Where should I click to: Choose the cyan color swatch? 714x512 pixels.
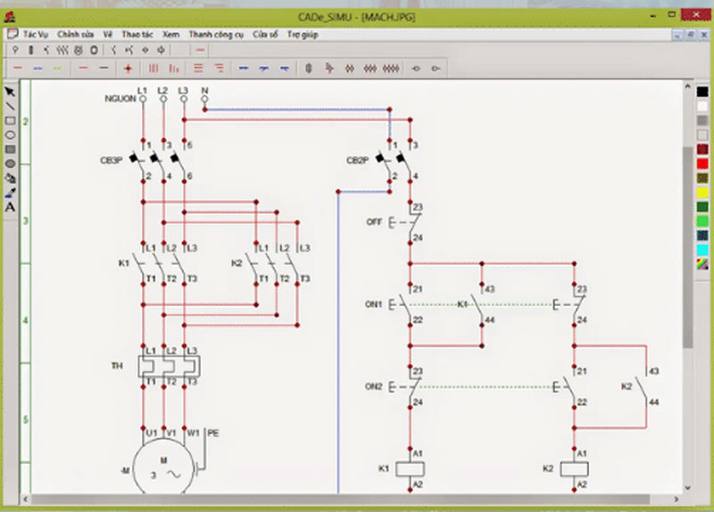(702, 250)
